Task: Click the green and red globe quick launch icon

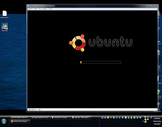Action: pyautogui.click(x=129, y=118)
